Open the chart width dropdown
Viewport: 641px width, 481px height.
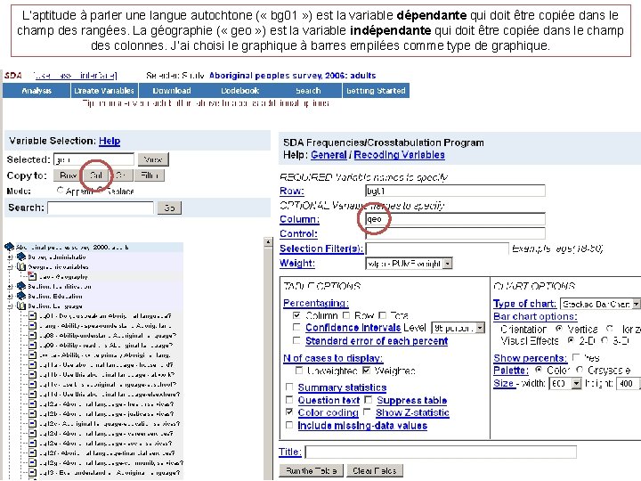pyautogui.click(x=576, y=384)
